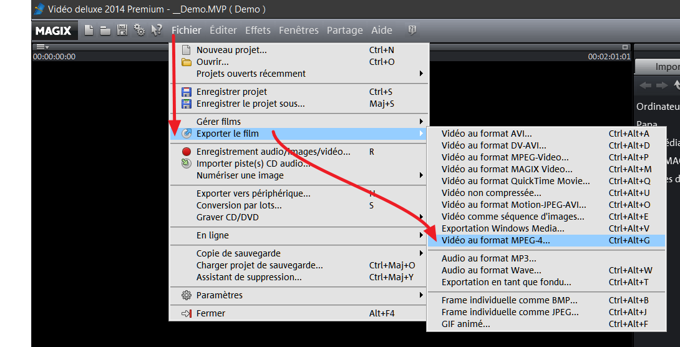Open the Effets menu
Screen dimensions: 680x347
[258, 30]
